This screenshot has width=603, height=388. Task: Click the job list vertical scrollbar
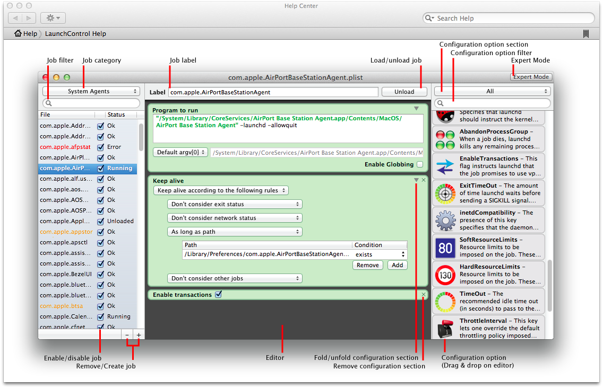click(141, 137)
